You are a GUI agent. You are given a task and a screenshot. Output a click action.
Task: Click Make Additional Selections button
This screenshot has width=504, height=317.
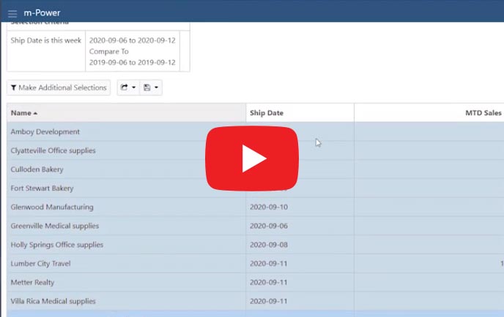coord(59,88)
